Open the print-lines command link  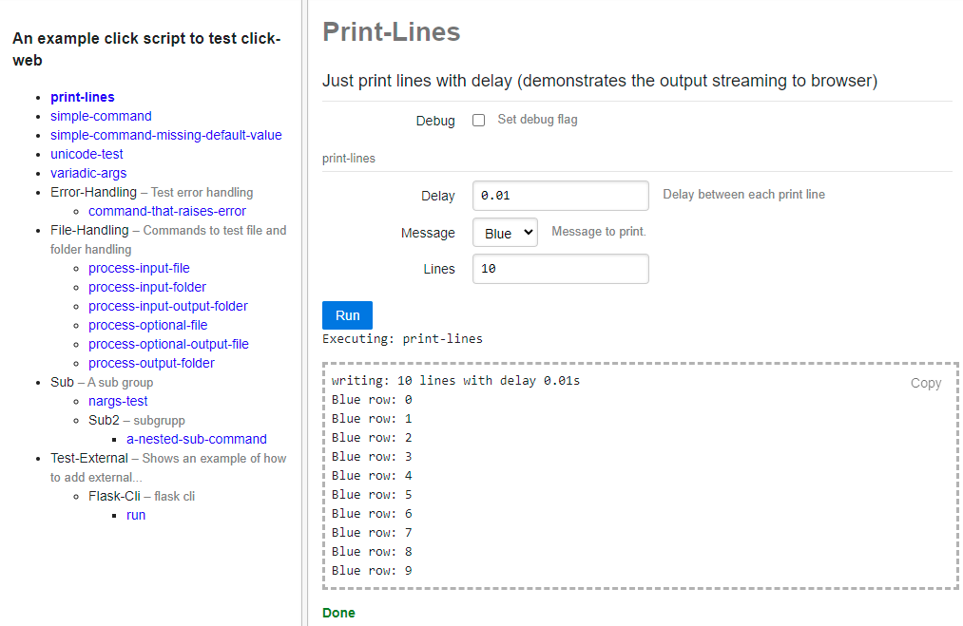83,97
